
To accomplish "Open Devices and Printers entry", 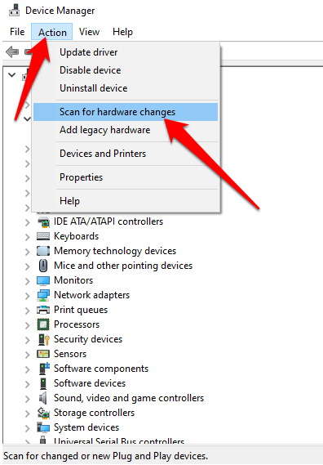I will [103, 154].
